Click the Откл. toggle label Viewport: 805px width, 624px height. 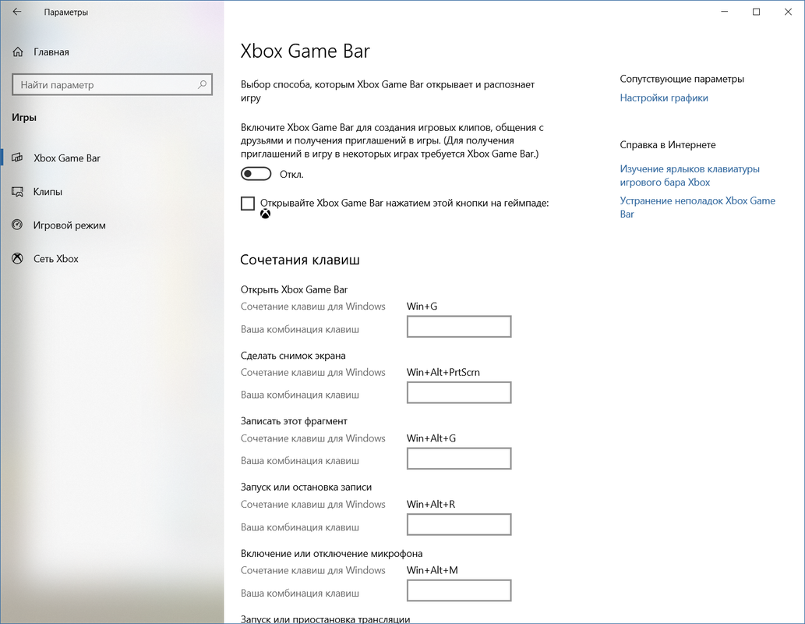(291, 175)
